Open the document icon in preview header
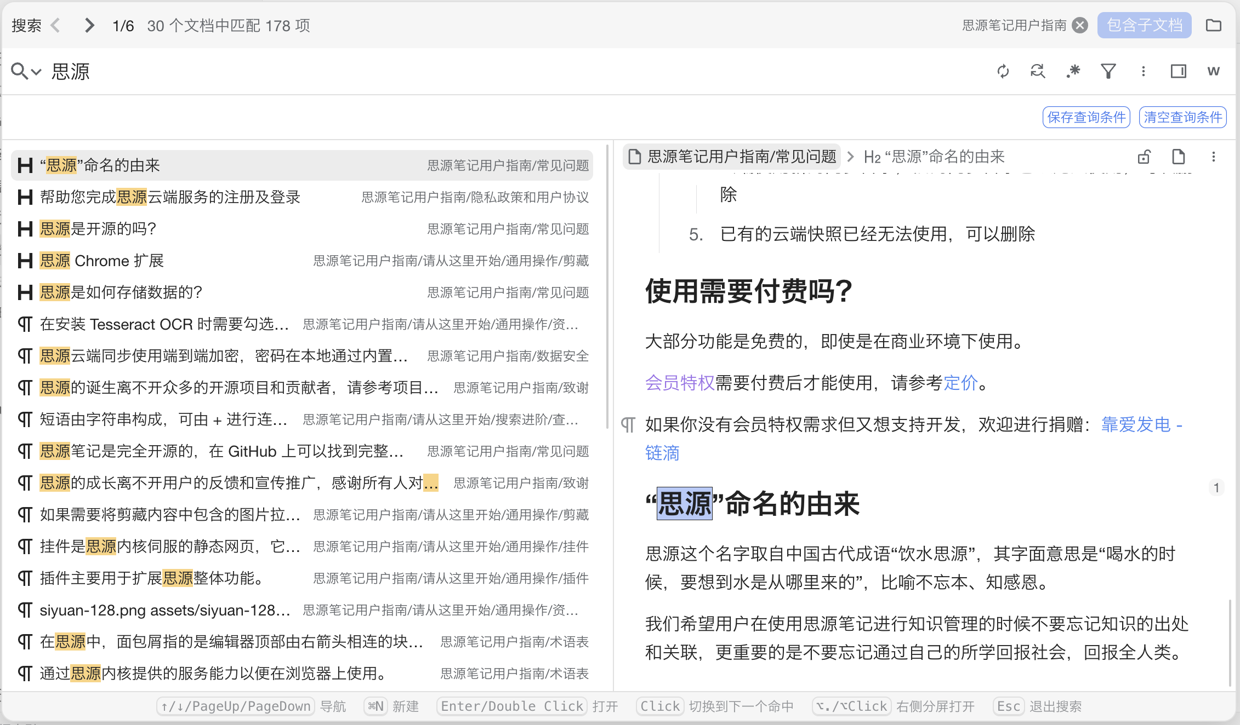This screenshot has width=1240, height=725. click(x=1179, y=157)
